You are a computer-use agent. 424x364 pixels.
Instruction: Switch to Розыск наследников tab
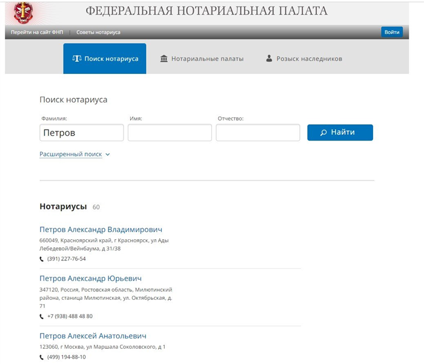point(304,59)
